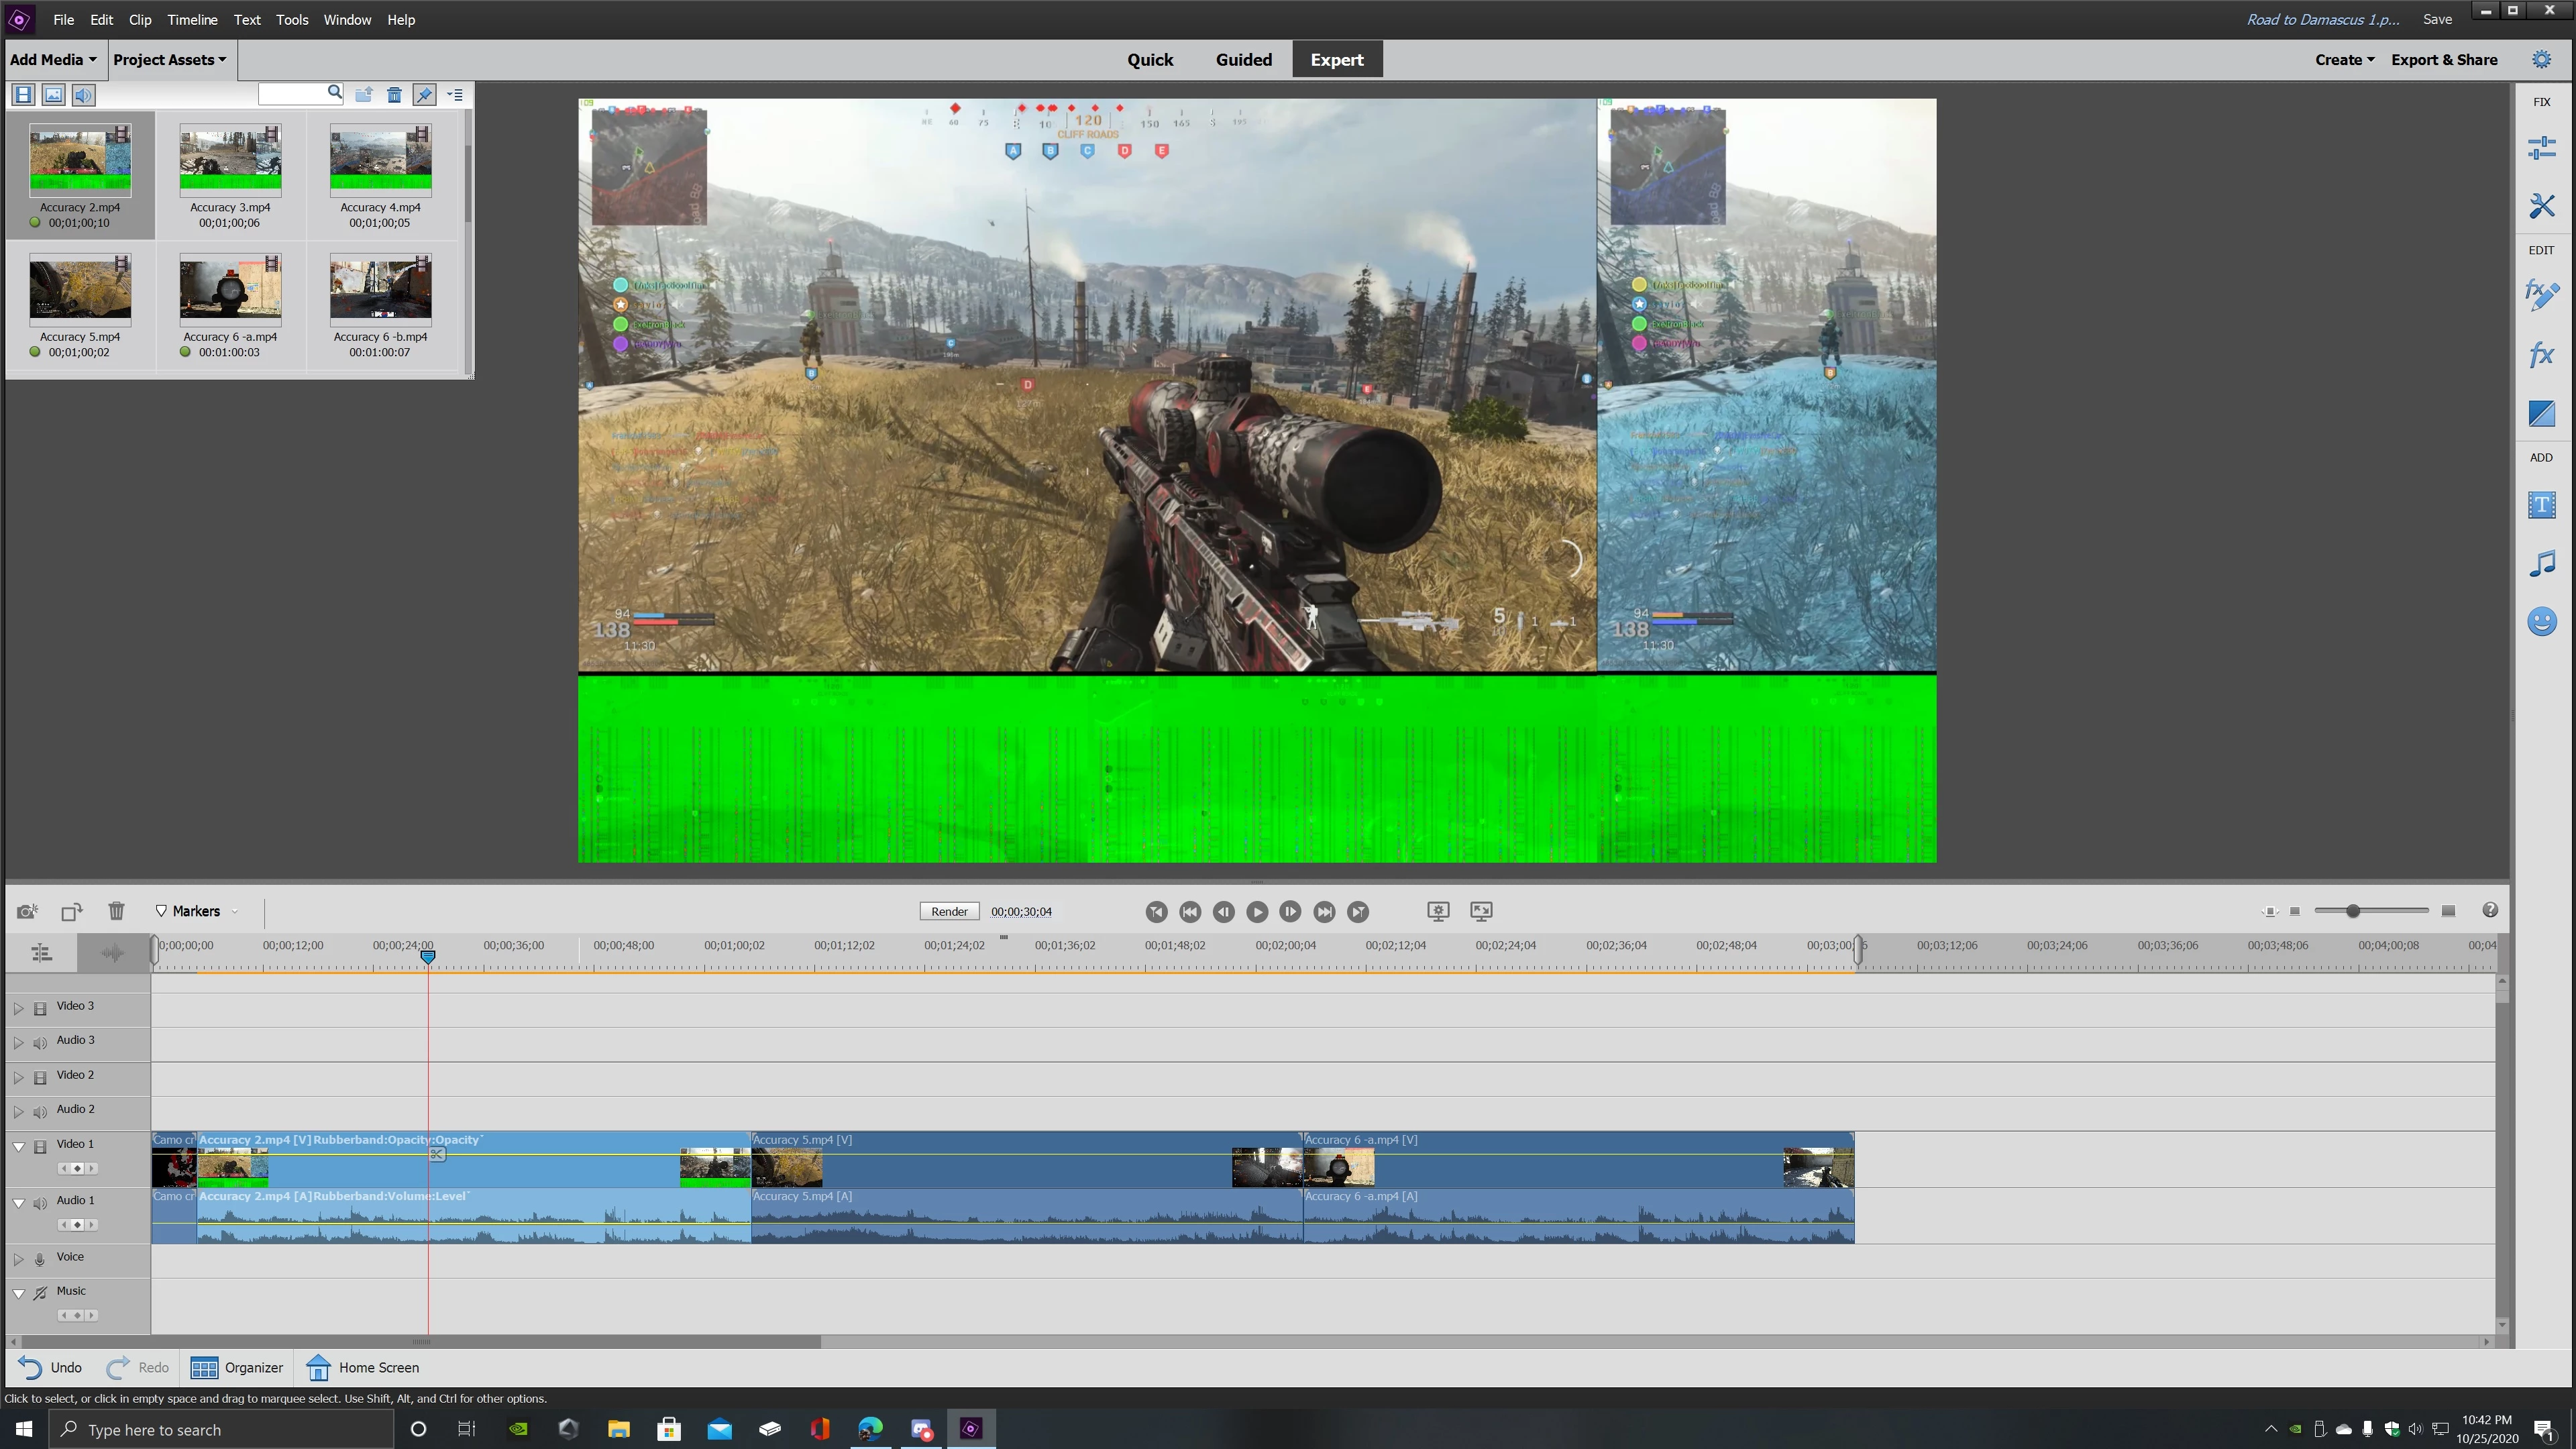The width and height of the screenshot is (2576, 1449).
Task: Toggle still image assets filter
Action: 53,95
